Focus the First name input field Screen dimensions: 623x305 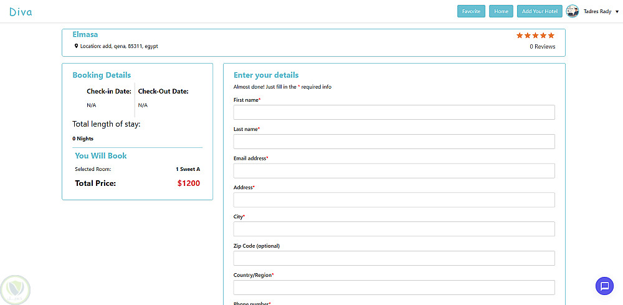click(394, 112)
